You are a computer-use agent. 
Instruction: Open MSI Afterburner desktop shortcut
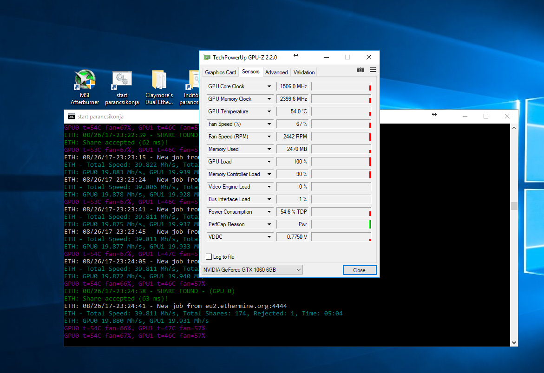click(85, 80)
